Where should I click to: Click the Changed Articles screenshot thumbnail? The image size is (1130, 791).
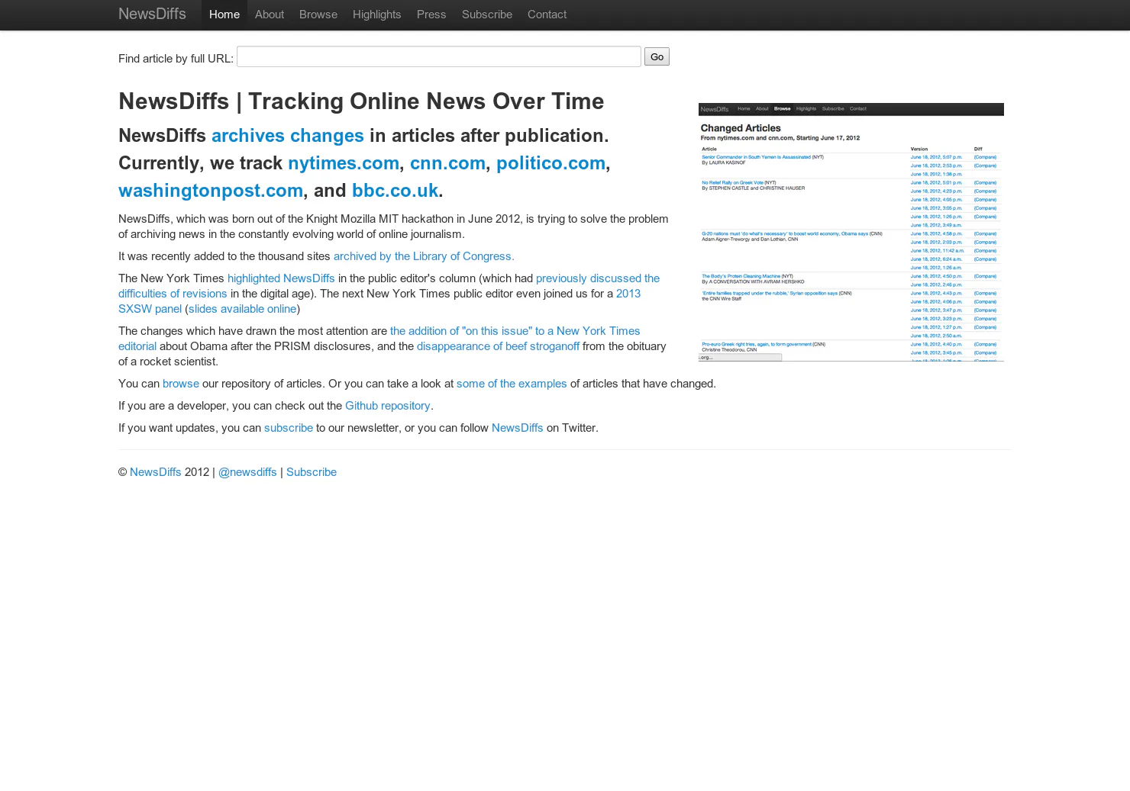851,232
